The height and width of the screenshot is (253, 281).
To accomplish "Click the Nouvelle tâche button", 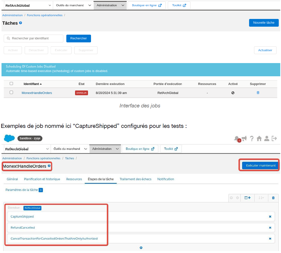I will pyautogui.click(x=264, y=23).
